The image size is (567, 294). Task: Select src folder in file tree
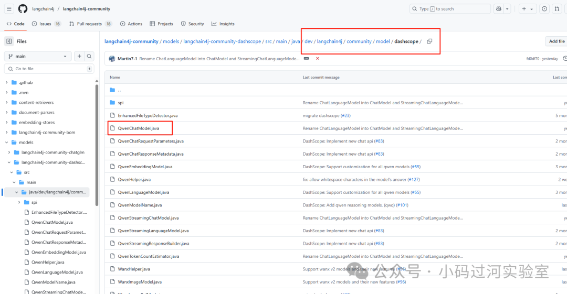pyautogui.click(x=27, y=172)
